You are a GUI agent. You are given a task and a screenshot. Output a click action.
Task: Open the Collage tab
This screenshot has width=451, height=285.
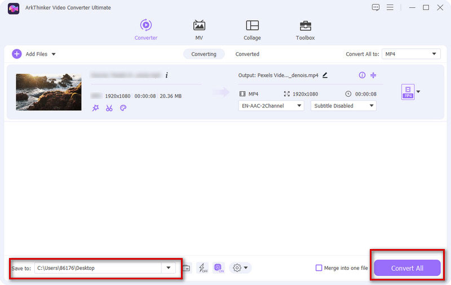pyautogui.click(x=252, y=30)
